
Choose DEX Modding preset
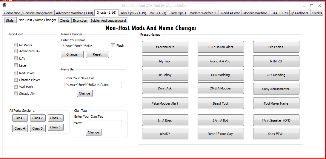click(x=221, y=75)
